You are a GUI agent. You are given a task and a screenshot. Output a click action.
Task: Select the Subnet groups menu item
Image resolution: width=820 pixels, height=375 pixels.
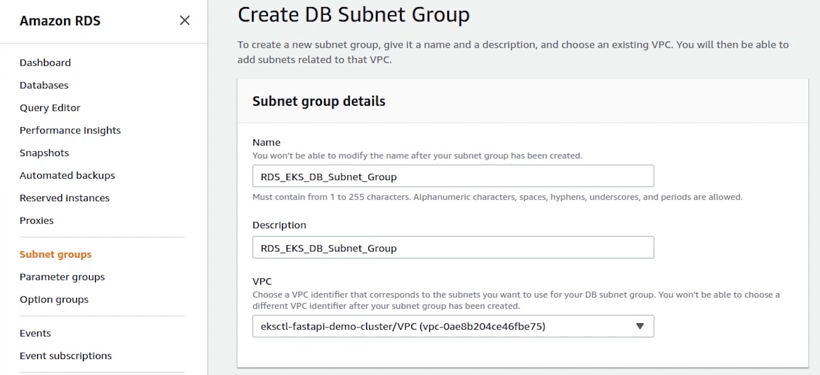56,254
